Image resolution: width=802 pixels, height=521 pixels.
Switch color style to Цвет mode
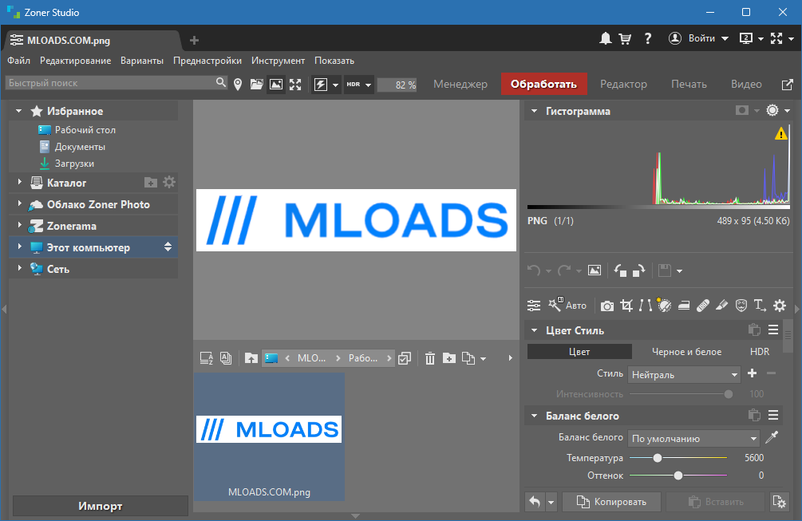click(579, 352)
